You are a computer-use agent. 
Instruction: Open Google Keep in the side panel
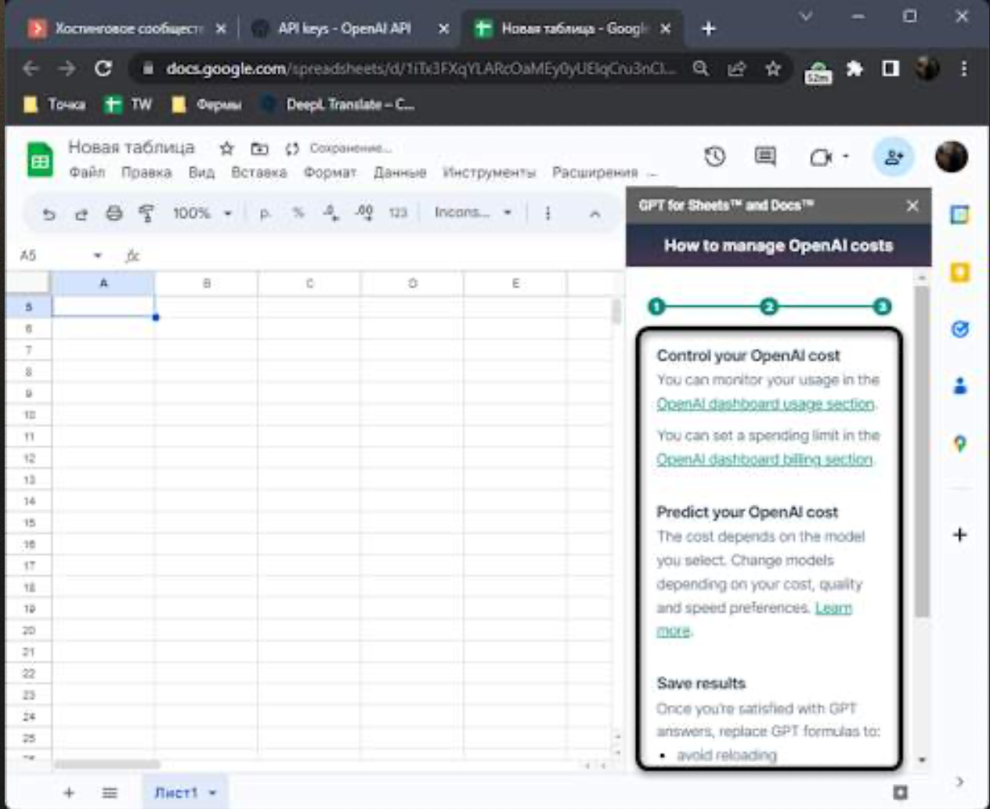click(x=960, y=272)
